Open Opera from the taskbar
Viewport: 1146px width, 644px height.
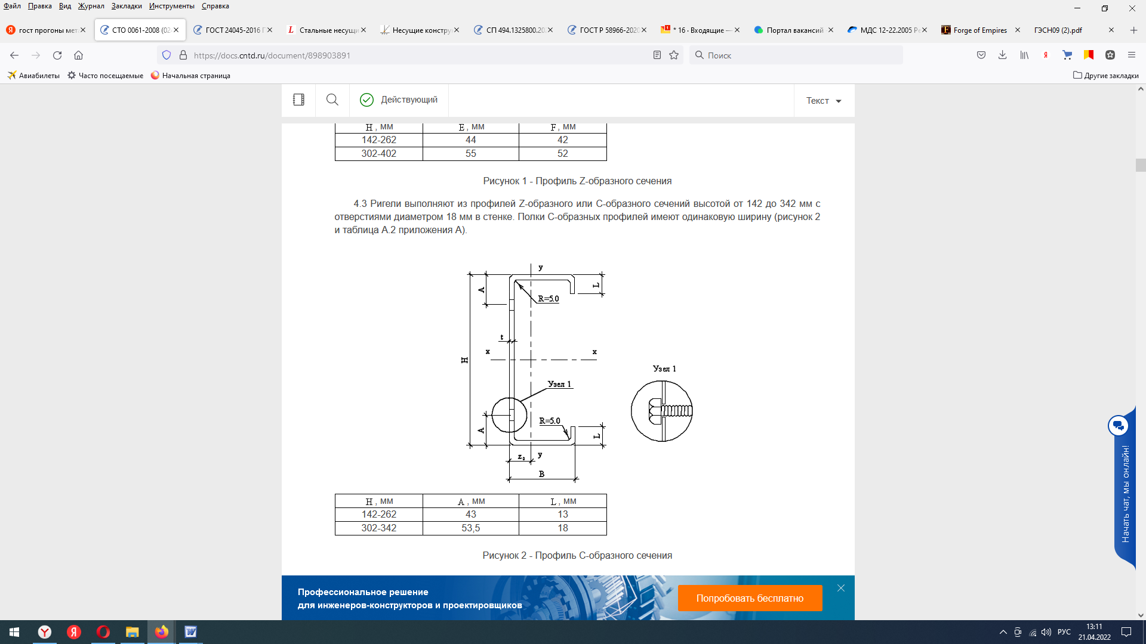click(103, 632)
